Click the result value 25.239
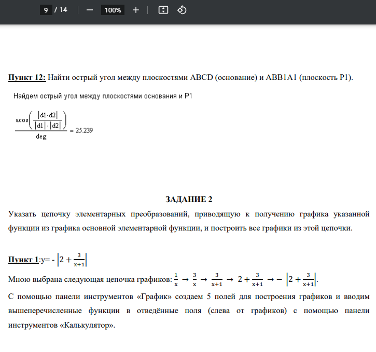This screenshot has width=376, height=352. (84, 130)
